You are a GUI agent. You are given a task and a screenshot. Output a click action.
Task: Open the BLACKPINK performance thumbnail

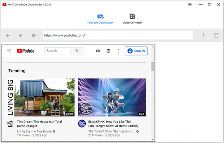112,97
